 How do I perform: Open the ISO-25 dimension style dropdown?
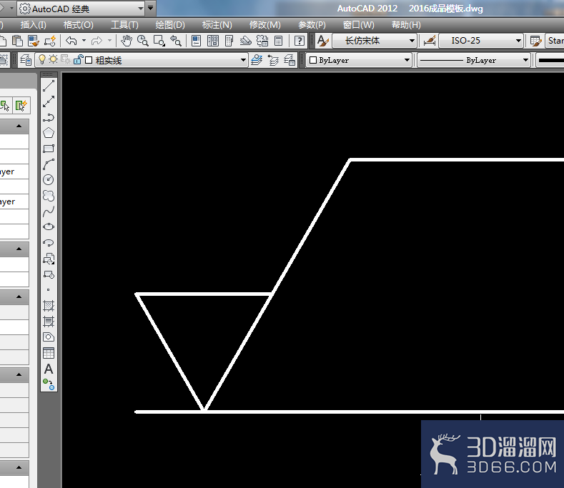click(518, 41)
